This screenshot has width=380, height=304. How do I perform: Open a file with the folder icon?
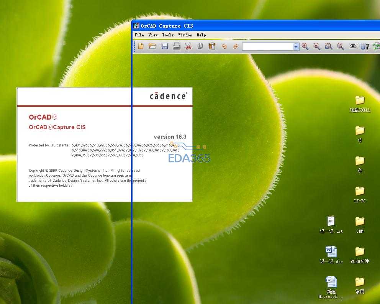(152, 46)
